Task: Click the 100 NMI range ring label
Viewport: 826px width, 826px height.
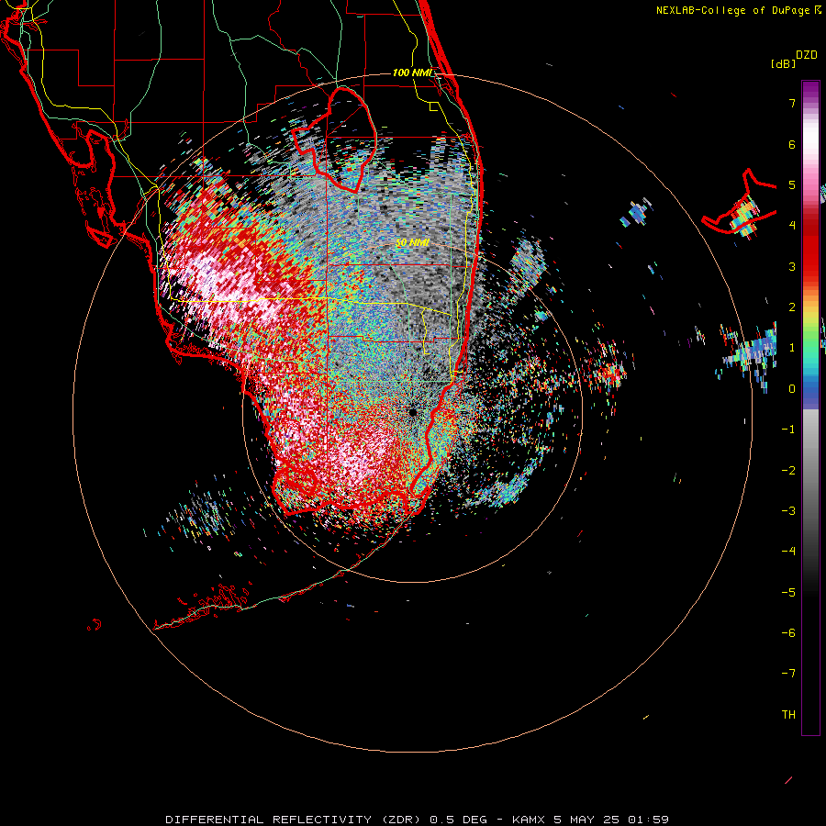Action: pyautogui.click(x=412, y=73)
